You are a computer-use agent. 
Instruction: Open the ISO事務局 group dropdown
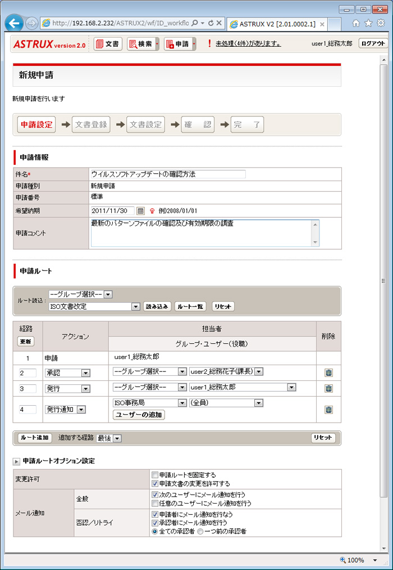pyautogui.click(x=149, y=403)
